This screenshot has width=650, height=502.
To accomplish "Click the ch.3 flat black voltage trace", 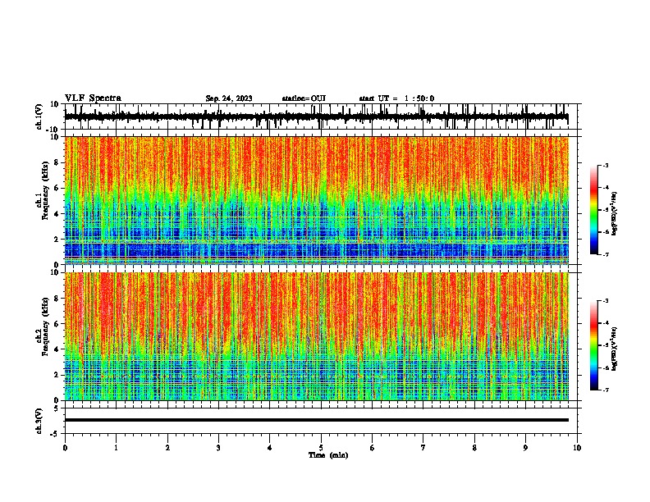I will coord(316,420).
